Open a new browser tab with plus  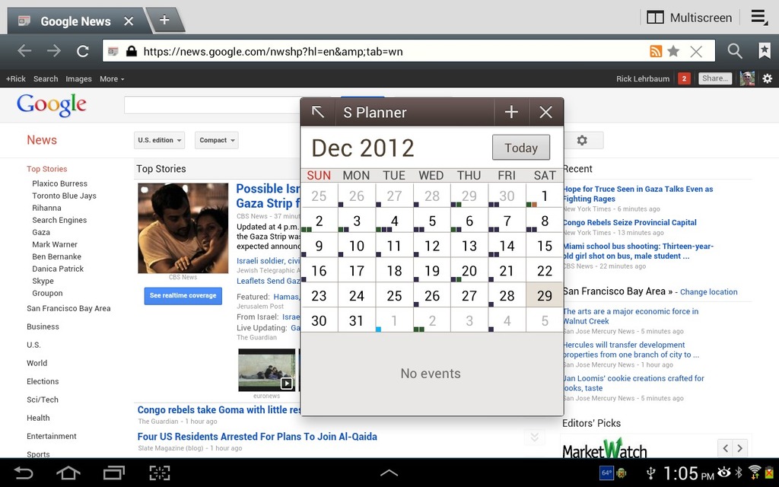coord(164,20)
